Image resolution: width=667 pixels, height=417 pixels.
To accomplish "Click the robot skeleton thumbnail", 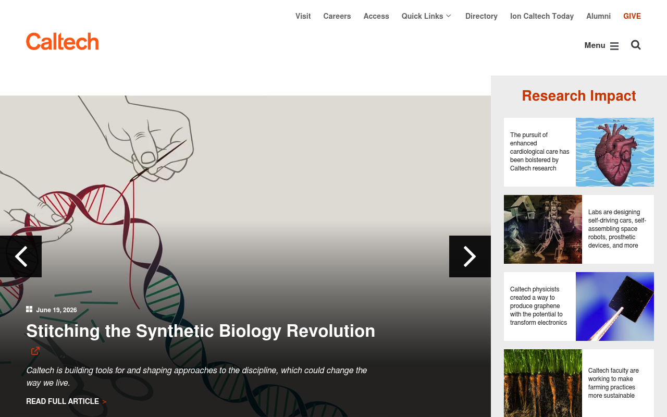I will coord(543,229).
